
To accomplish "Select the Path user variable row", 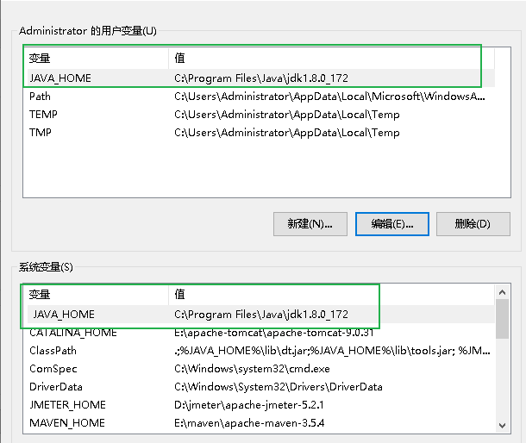I will (260, 97).
